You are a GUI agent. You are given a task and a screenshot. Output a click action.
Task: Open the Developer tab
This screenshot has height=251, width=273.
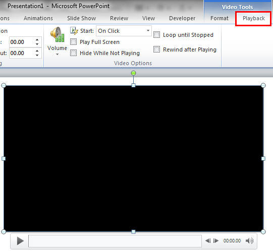coord(182,18)
